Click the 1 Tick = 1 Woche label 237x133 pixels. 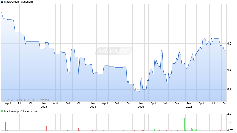pos(38,100)
